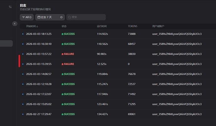Click the SUCCESS status at 12:10:28

coord(68,84)
